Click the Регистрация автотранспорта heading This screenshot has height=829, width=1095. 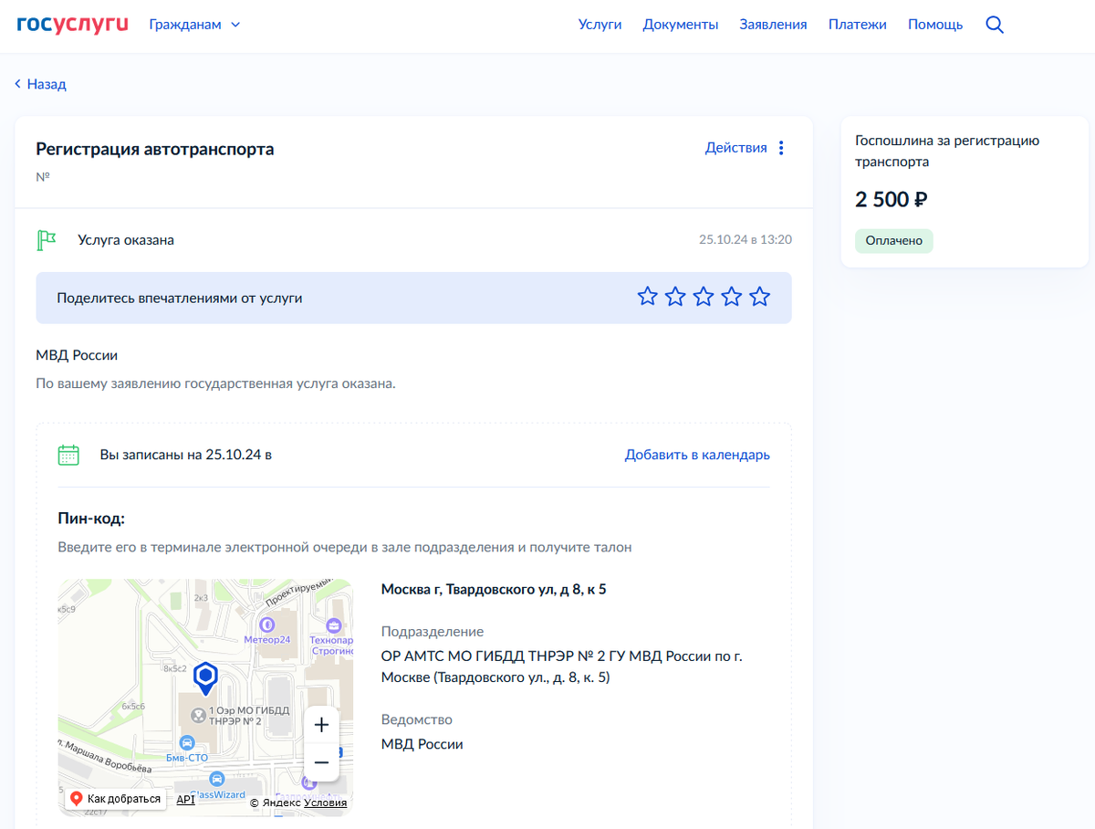155,149
